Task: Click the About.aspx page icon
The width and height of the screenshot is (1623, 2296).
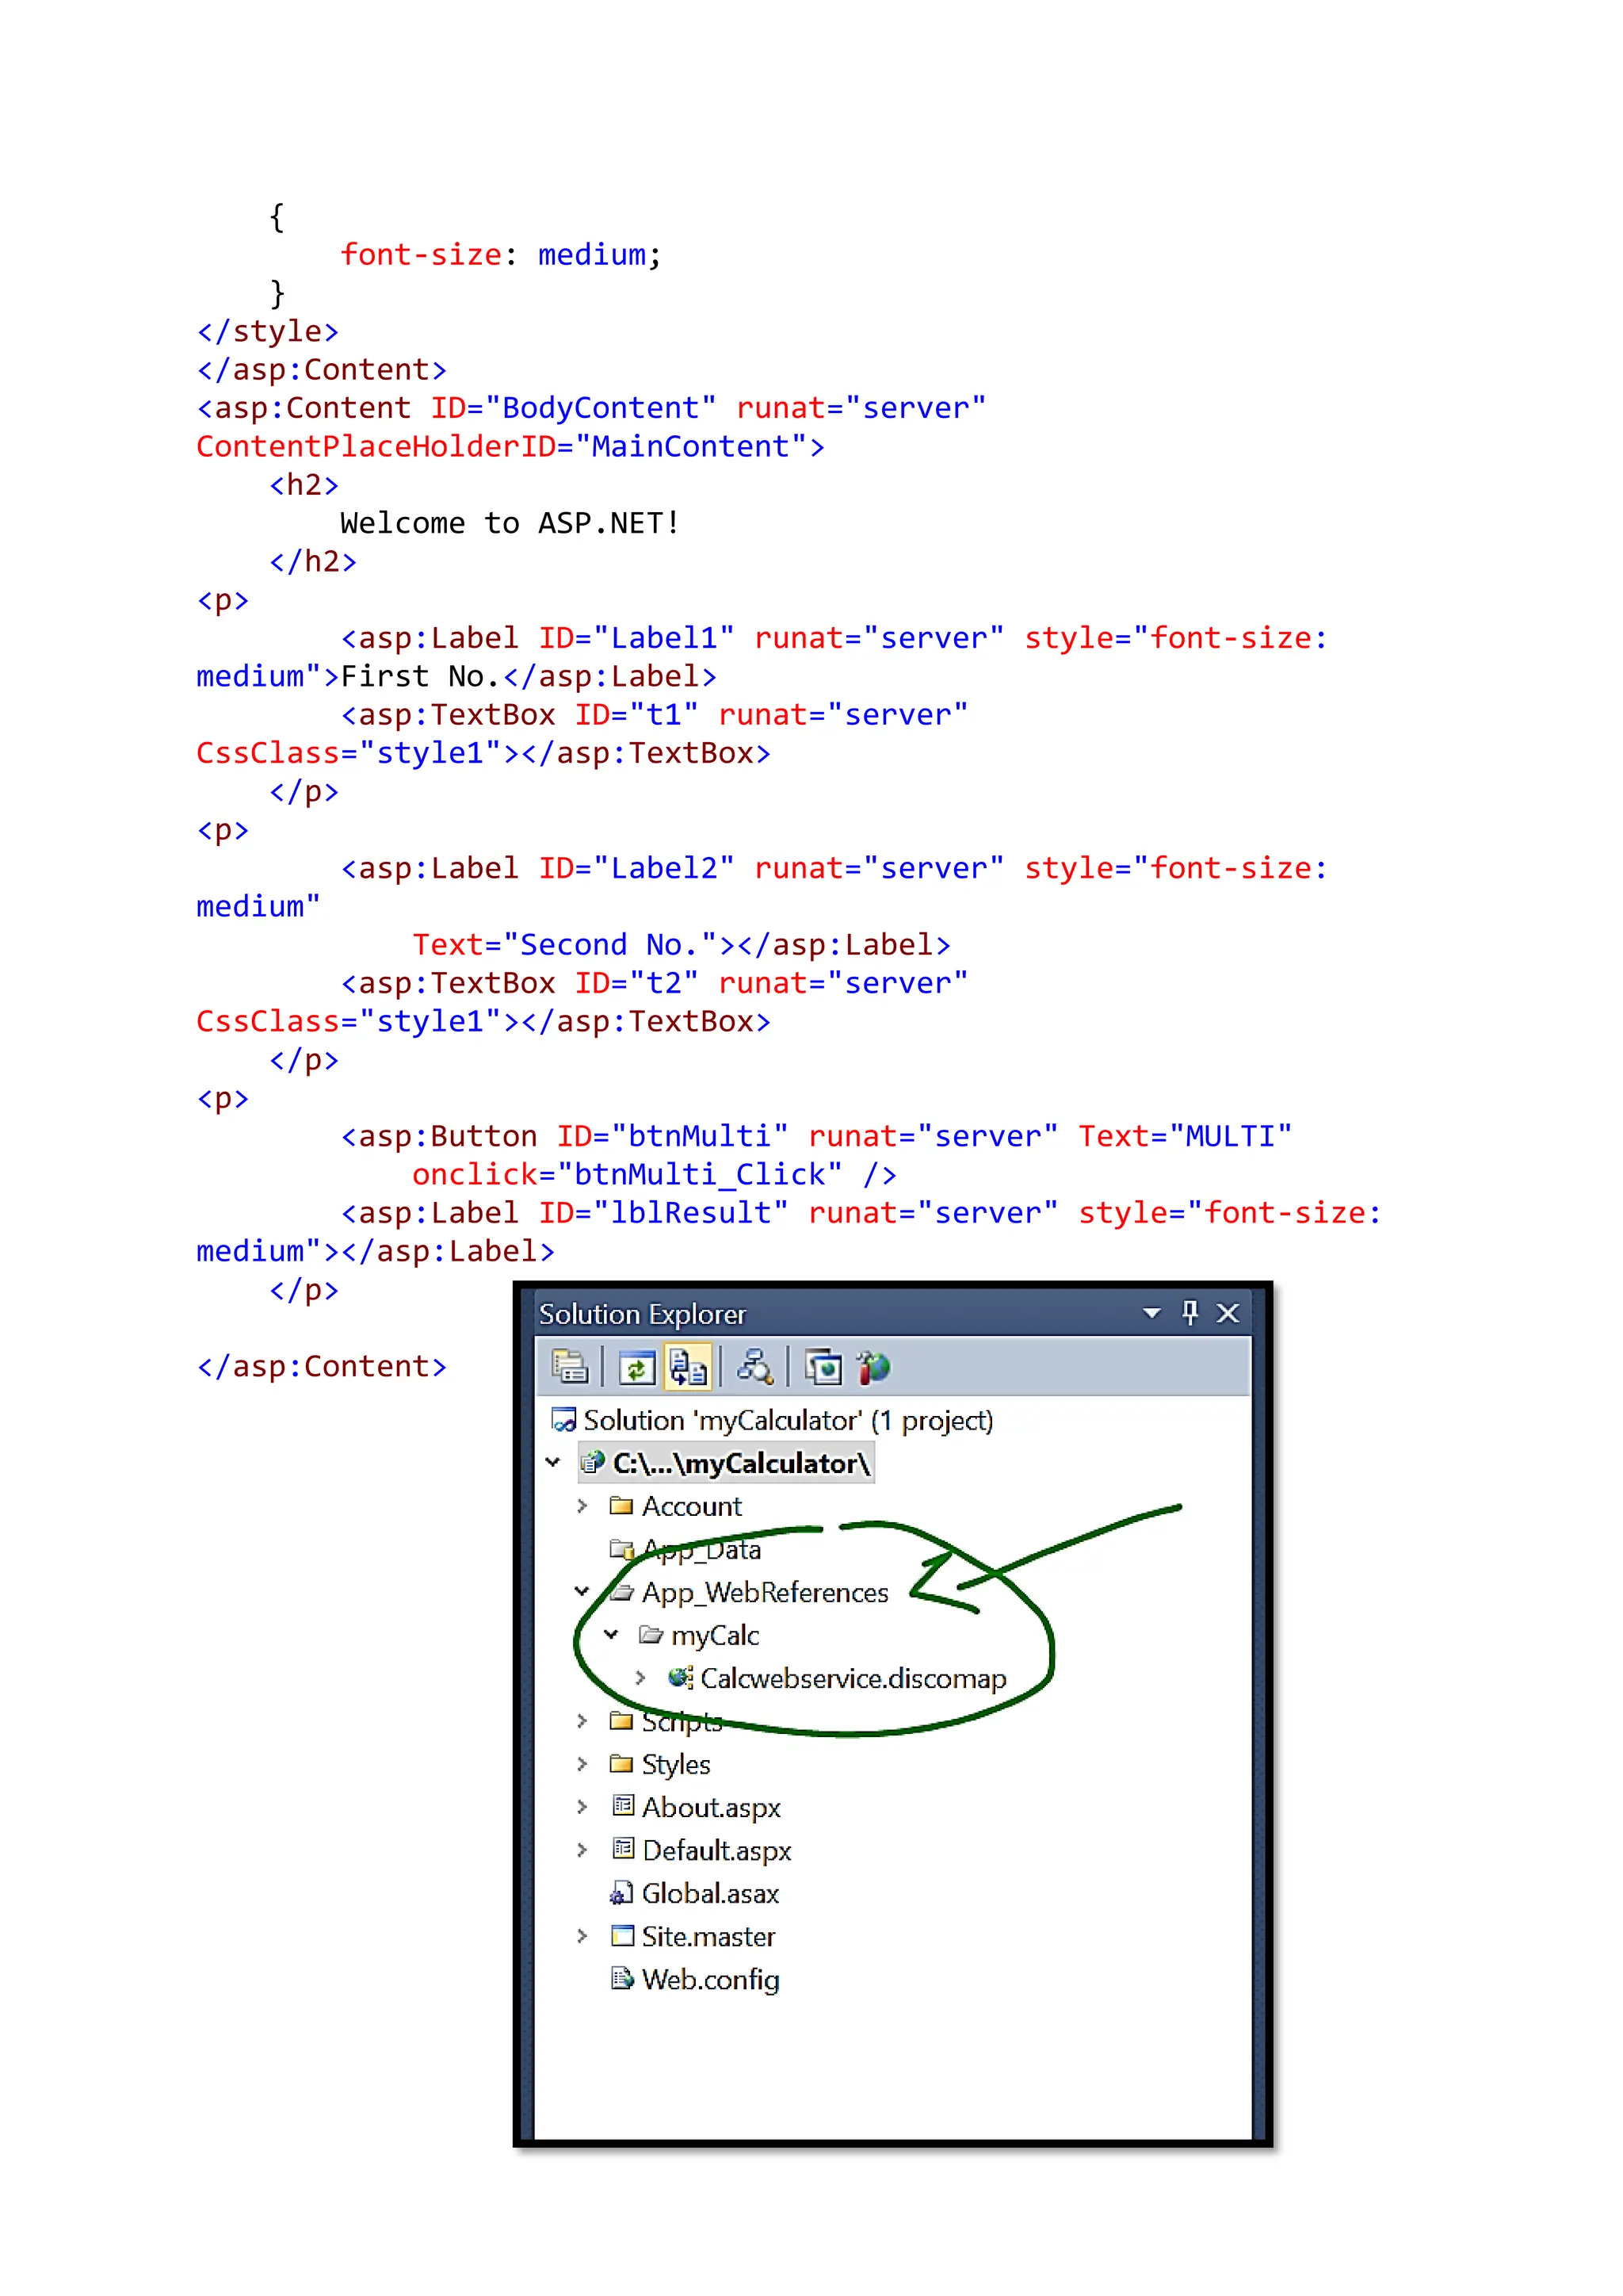Action: tap(623, 1806)
